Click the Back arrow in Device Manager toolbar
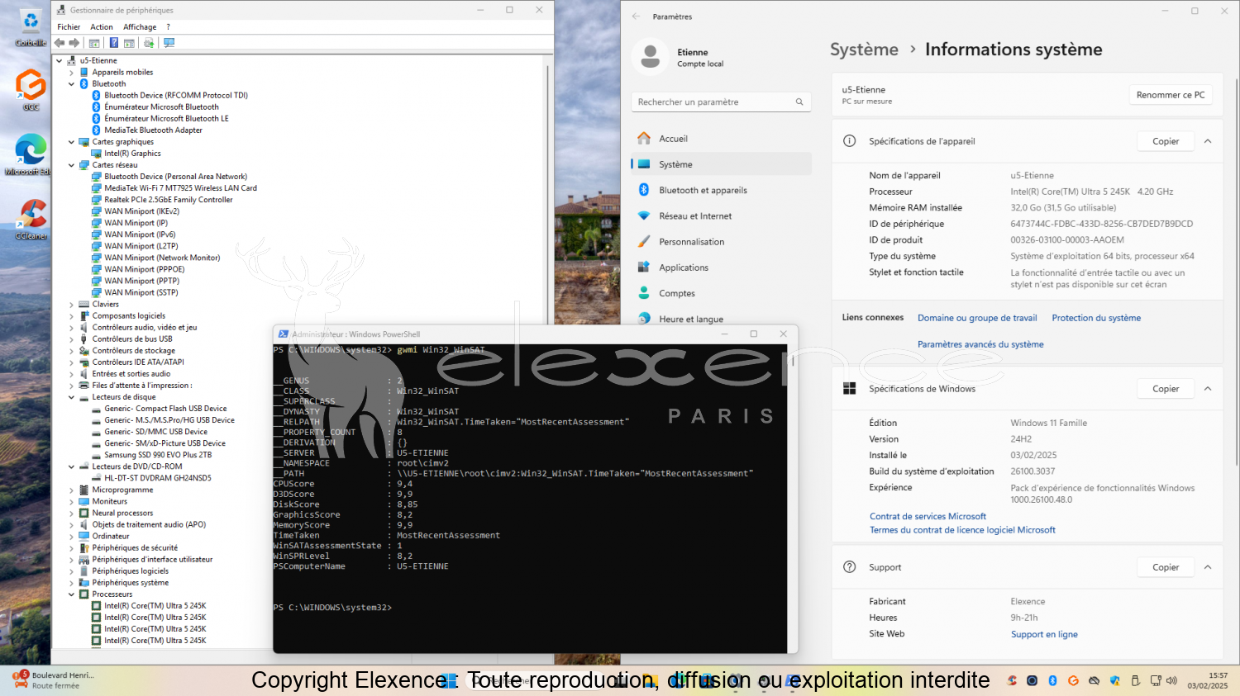The image size is (1240, 696). click(60, 43)
